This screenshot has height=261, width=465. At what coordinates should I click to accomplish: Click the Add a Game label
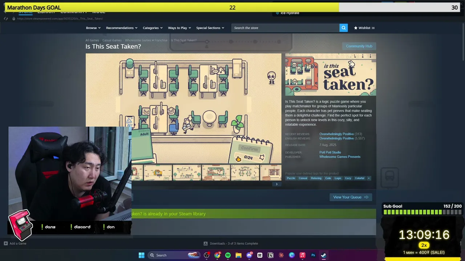(x=18, y=244)
